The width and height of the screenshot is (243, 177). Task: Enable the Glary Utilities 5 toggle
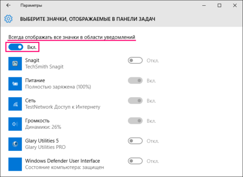[x=135, y=141]
